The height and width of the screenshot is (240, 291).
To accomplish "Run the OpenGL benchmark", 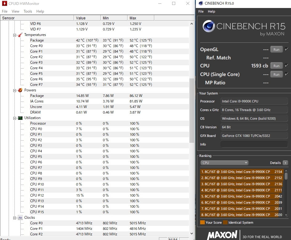I will [276, 50].
